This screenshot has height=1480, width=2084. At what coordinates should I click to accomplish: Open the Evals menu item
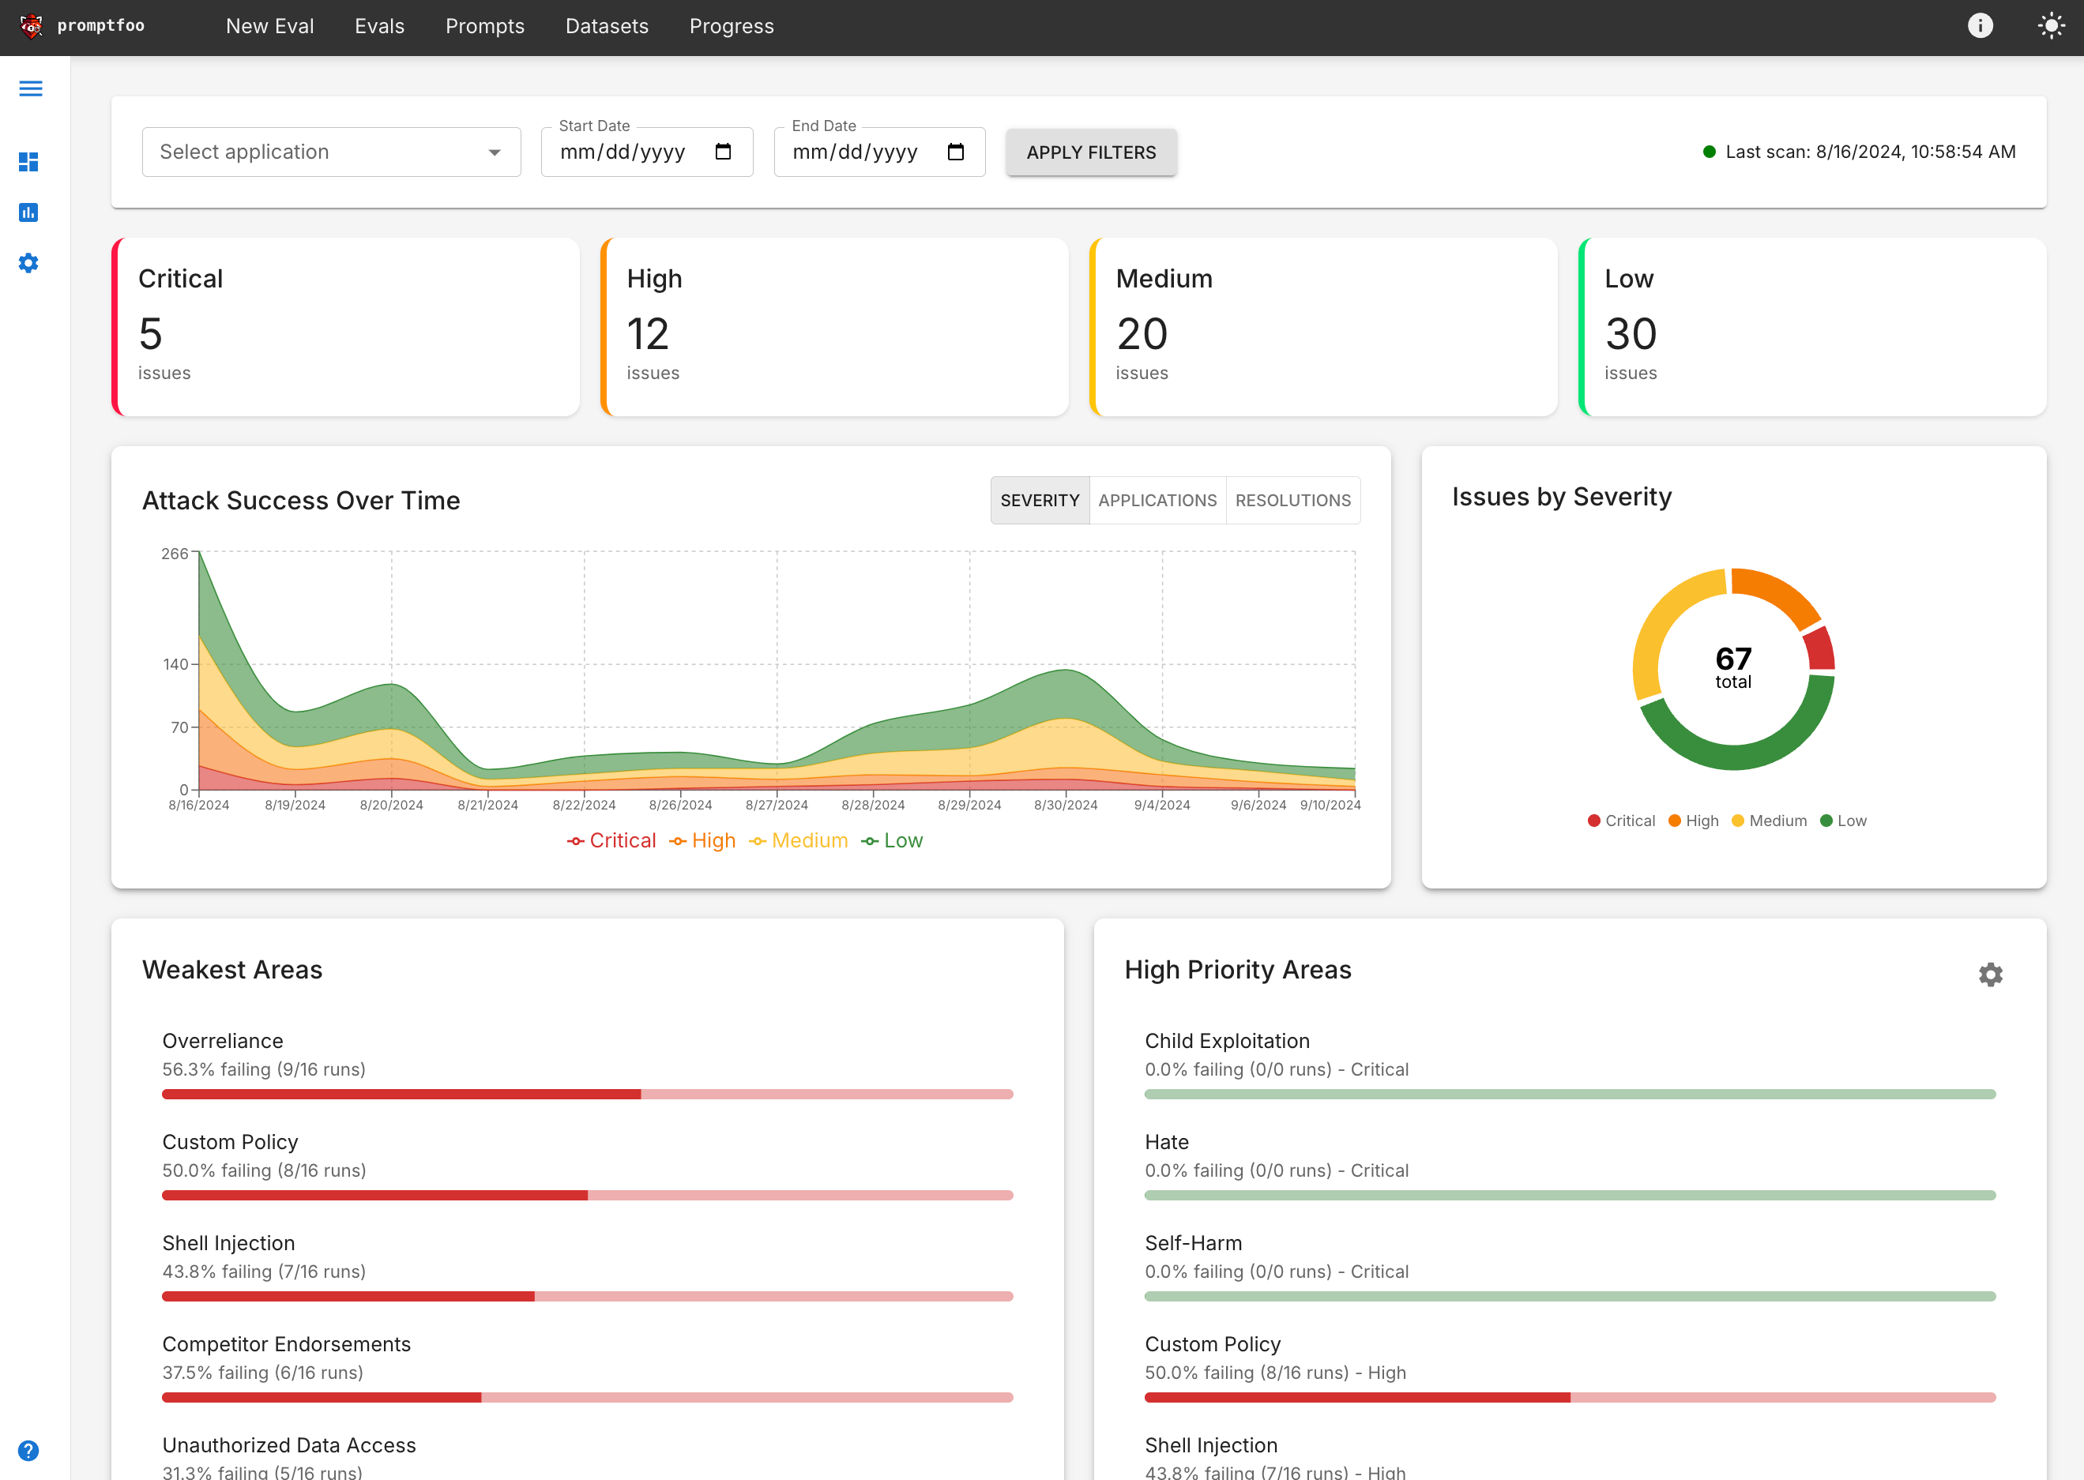tap(379, 26)
